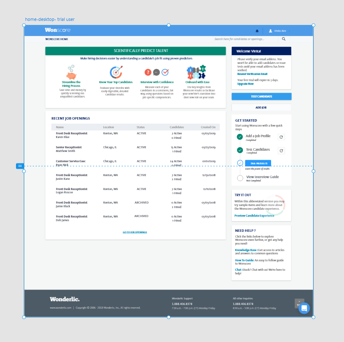Click the search magnifier icon

pos(283,39)
